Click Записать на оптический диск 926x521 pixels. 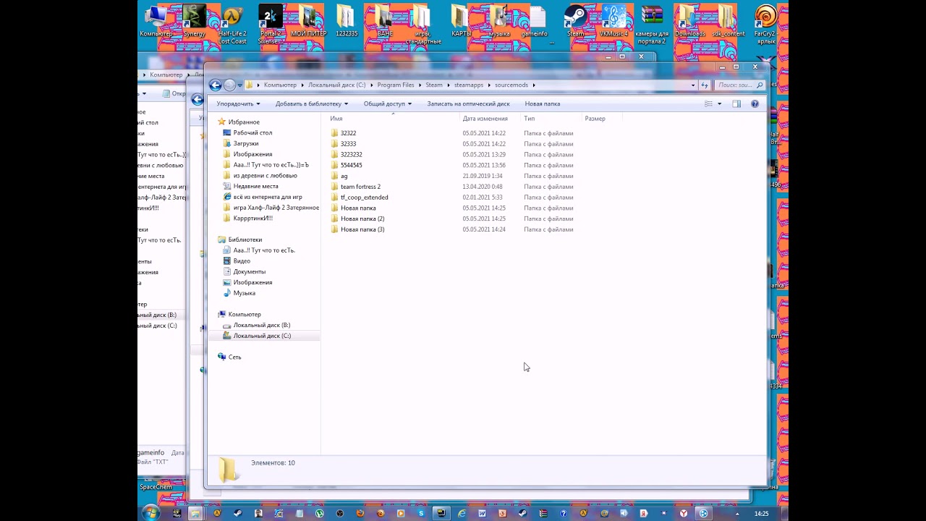point(468,103)
